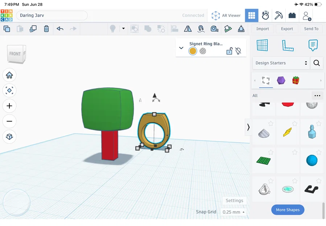The width and height of the screenshot is (326, 226).
Task: Select the purple polyhedron shapes tab
Action: (281, 80)
